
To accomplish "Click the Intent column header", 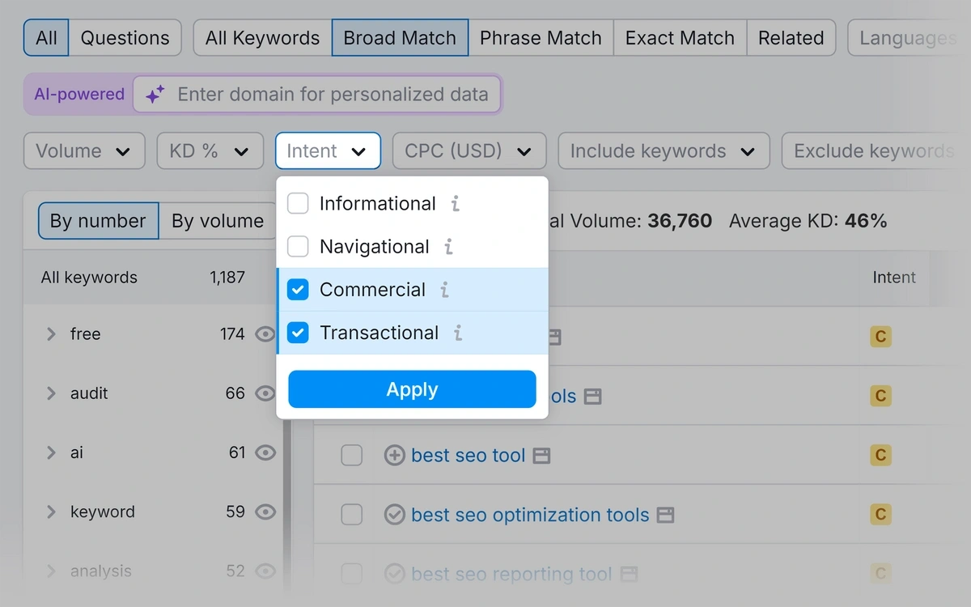I will coord(894,278).
